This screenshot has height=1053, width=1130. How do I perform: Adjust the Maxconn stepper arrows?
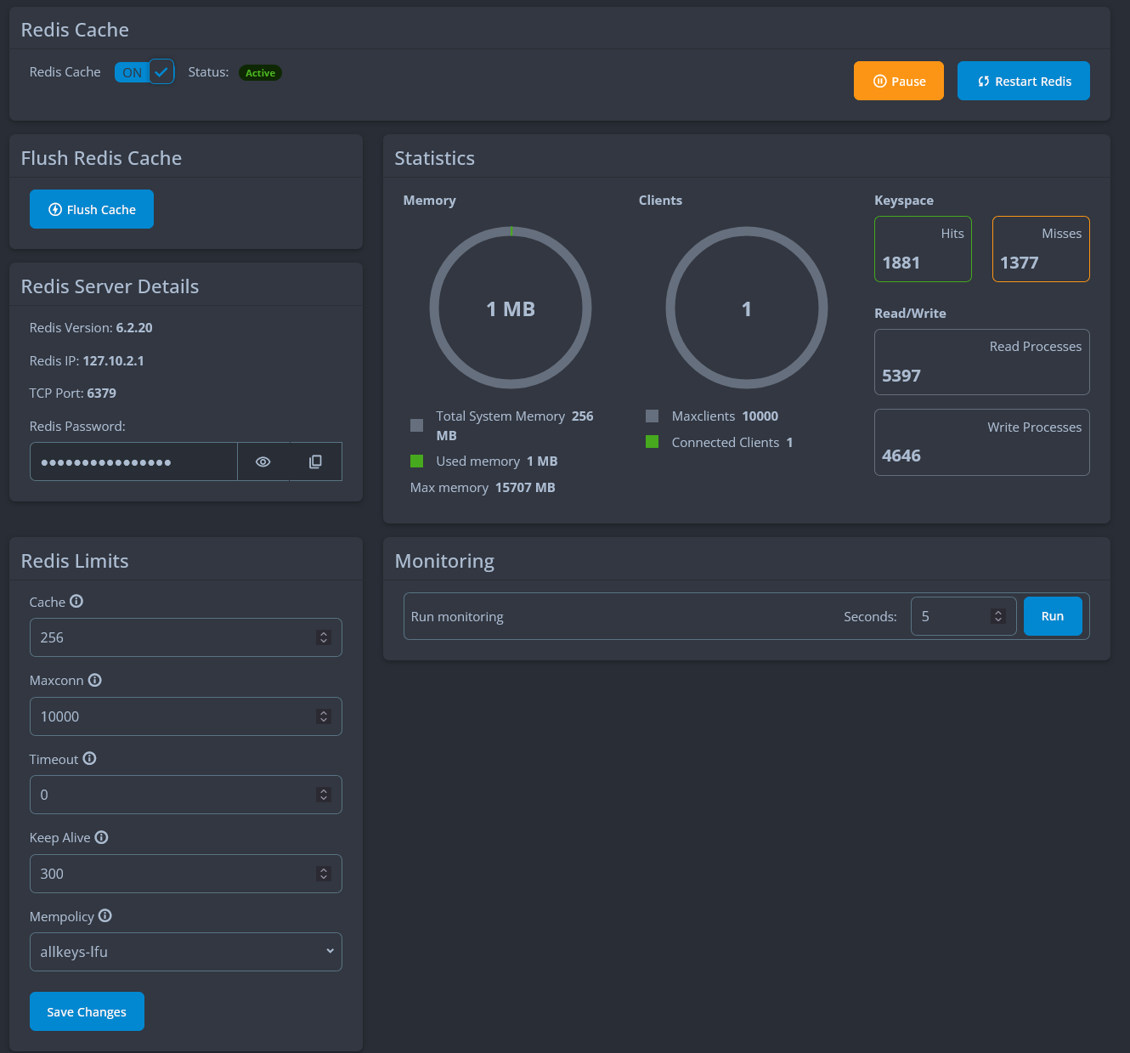click(324, 716)
